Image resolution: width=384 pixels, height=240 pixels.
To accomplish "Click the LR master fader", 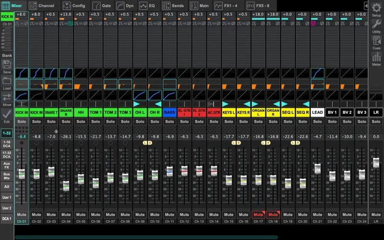I will [x=376, y=163].
